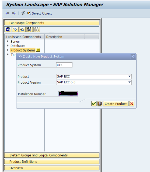Open the filter funnel icon
This screenshot has height=172, width=150.
(23, 13)
